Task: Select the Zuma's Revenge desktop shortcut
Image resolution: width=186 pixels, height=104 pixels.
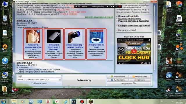Action: pos(179,35)
